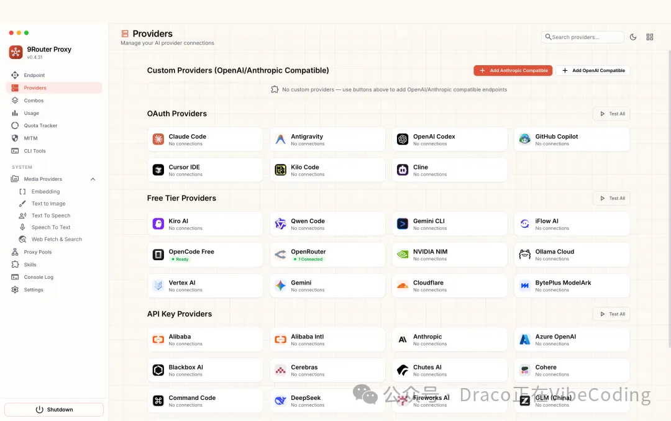Screen dimensions: 671x421
Task: Open the MITM page
Action: 54,138
